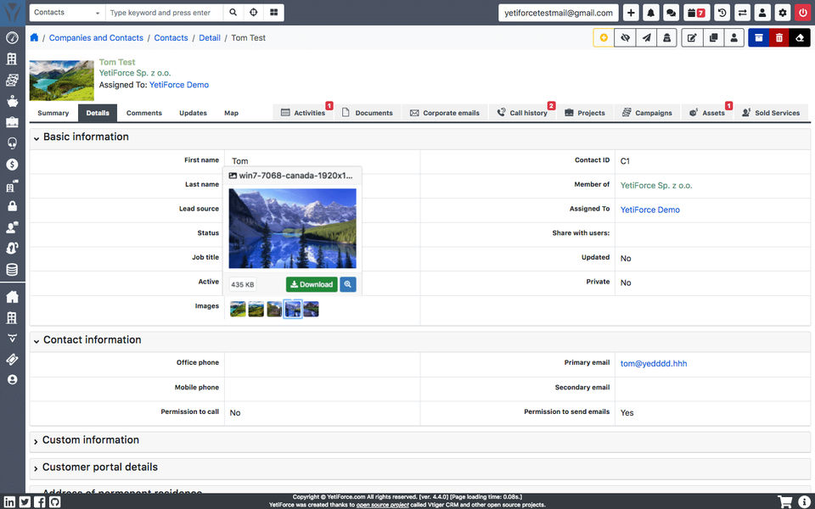Click the red power logout icon

(x=803, y=13)
